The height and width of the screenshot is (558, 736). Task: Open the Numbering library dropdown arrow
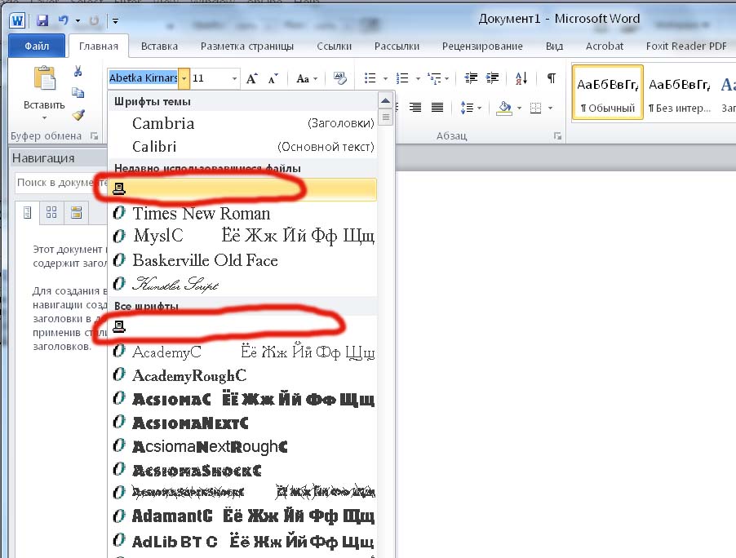pyautogui.click(x=418, y=78)
